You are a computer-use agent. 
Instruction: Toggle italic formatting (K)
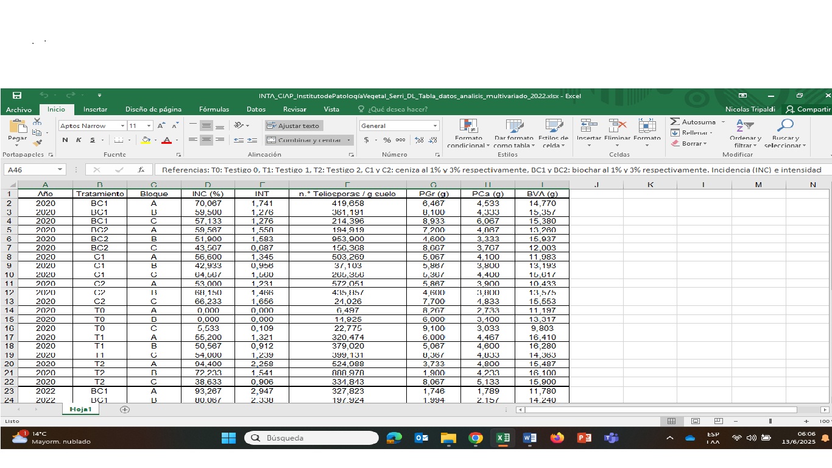[x=79, y=140]
